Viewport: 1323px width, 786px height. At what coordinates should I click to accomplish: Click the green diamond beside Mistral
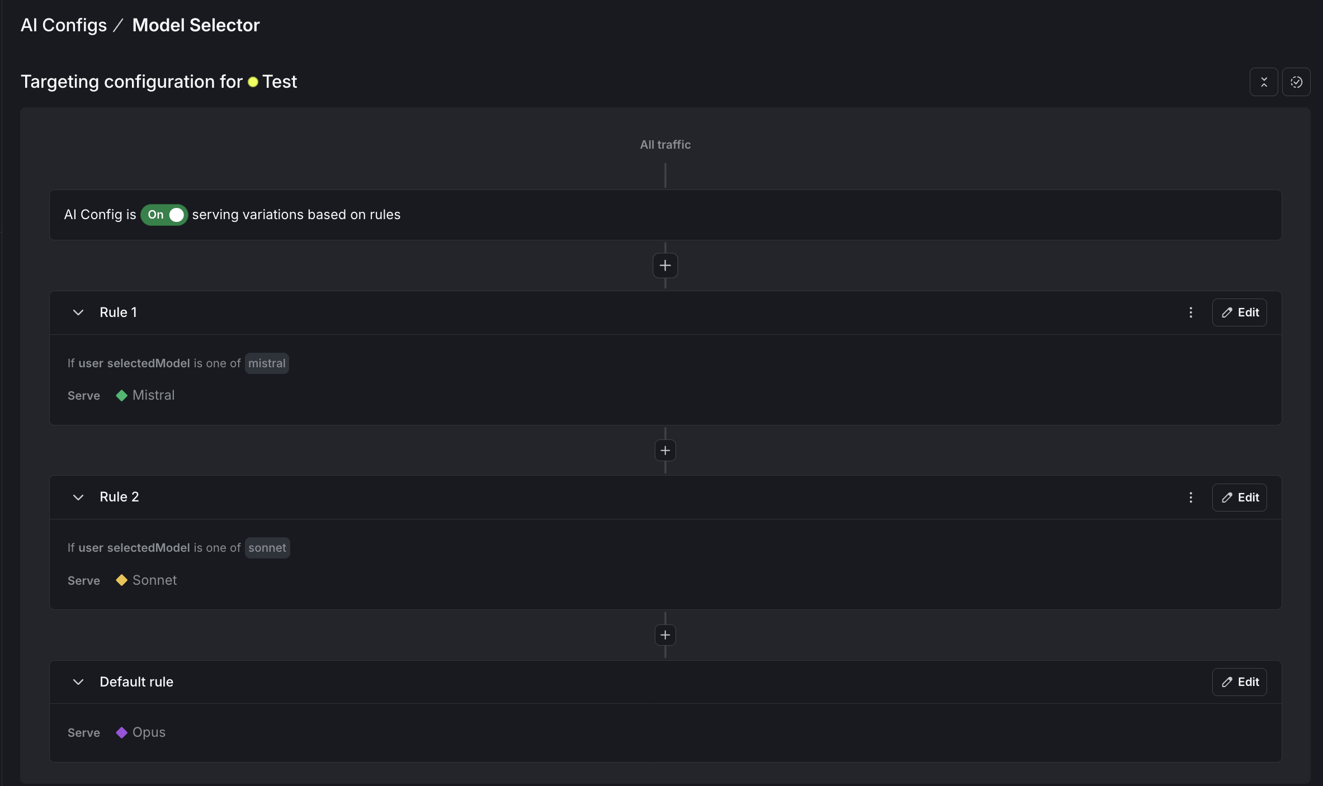coord(121,395)
